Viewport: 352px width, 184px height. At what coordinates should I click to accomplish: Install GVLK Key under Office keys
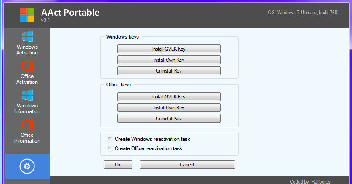[x=169, y=97]
